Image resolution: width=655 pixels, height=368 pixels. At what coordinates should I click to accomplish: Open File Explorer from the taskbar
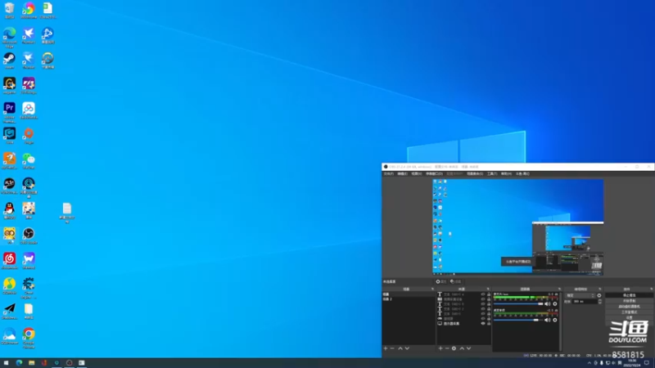(31, 363)
